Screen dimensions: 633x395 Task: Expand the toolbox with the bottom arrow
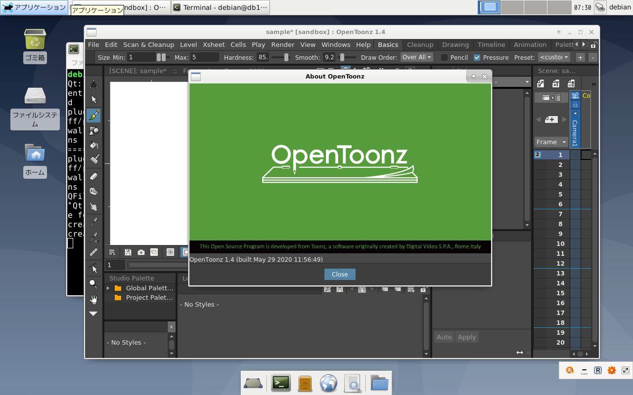[93, 314]
